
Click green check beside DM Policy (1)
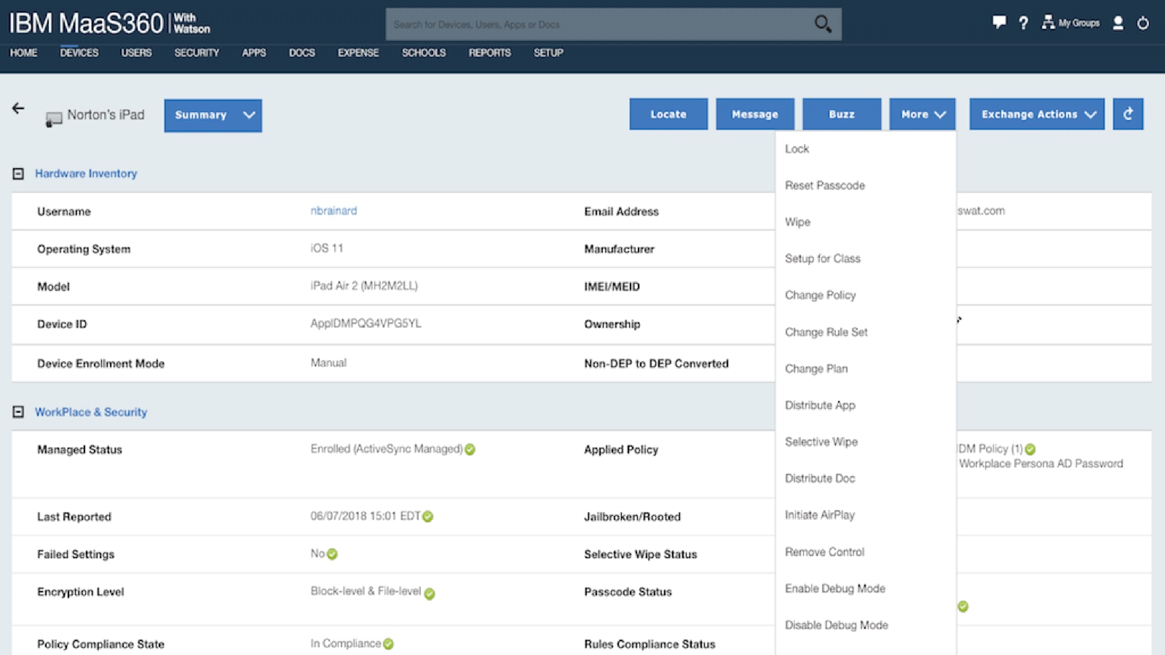1030,450
